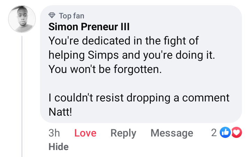Click the Top fan label text
The image size is (250, 157).
pyautogui.click(x=71, y=16)
